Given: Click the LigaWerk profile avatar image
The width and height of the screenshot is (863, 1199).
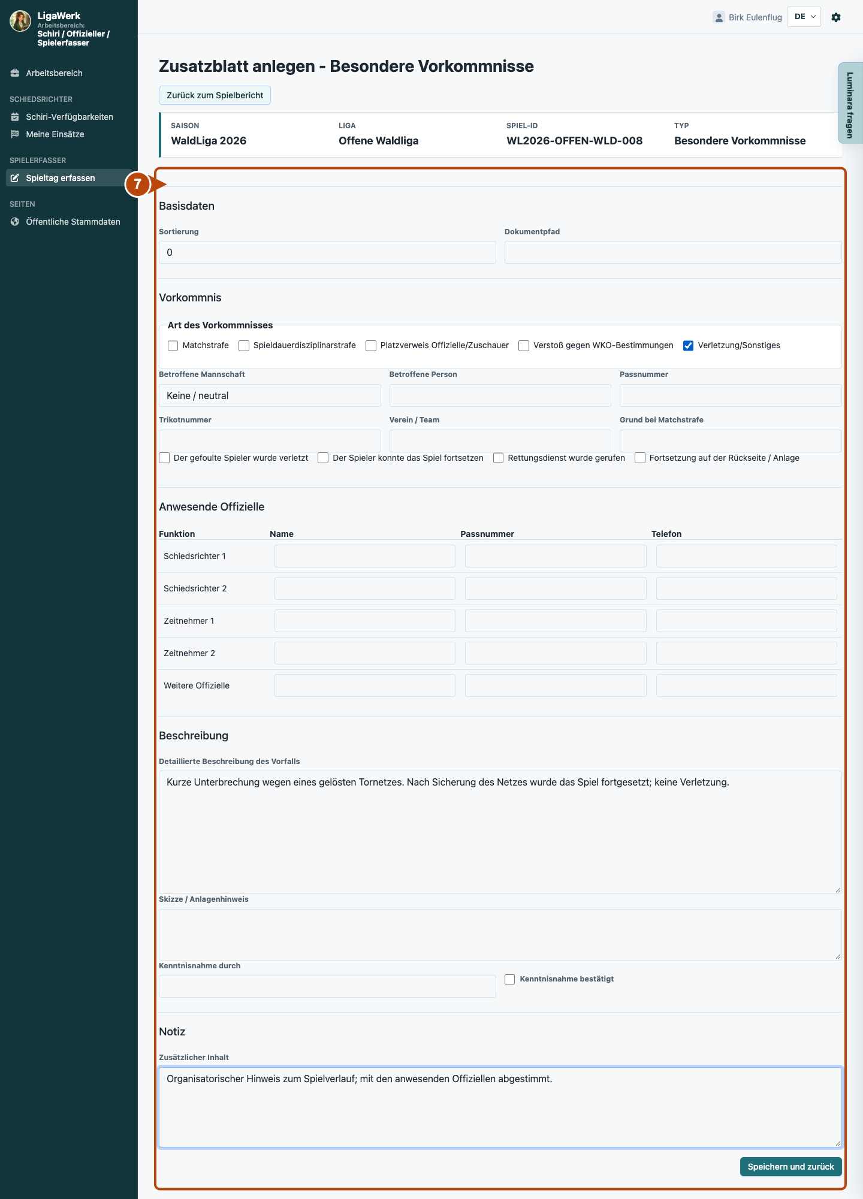Looking at the screenshot, I should click(x=20, y=21).
